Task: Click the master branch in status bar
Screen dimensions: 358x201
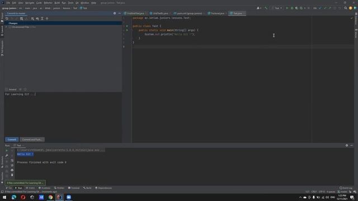Action: (342, 192)
